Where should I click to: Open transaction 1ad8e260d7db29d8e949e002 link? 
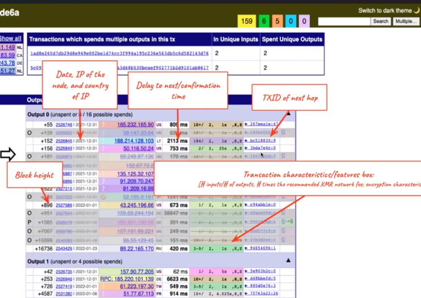[x=119, y=53]
